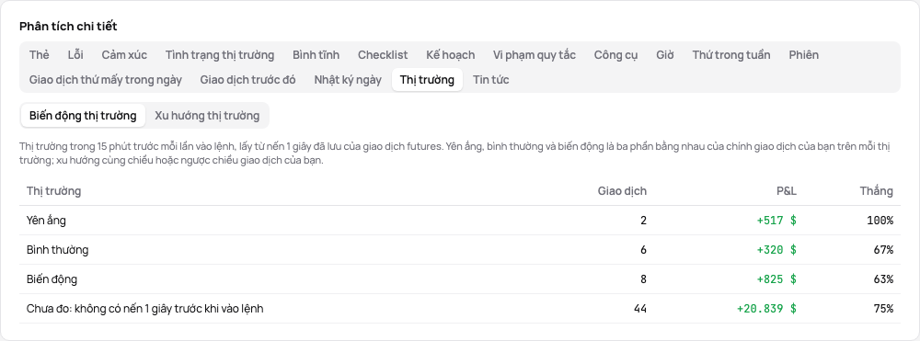Image resolution: width=920 pixels, height=341 pixels.
Task: Select Biến động thị trường view
Action: coord(83,116)
